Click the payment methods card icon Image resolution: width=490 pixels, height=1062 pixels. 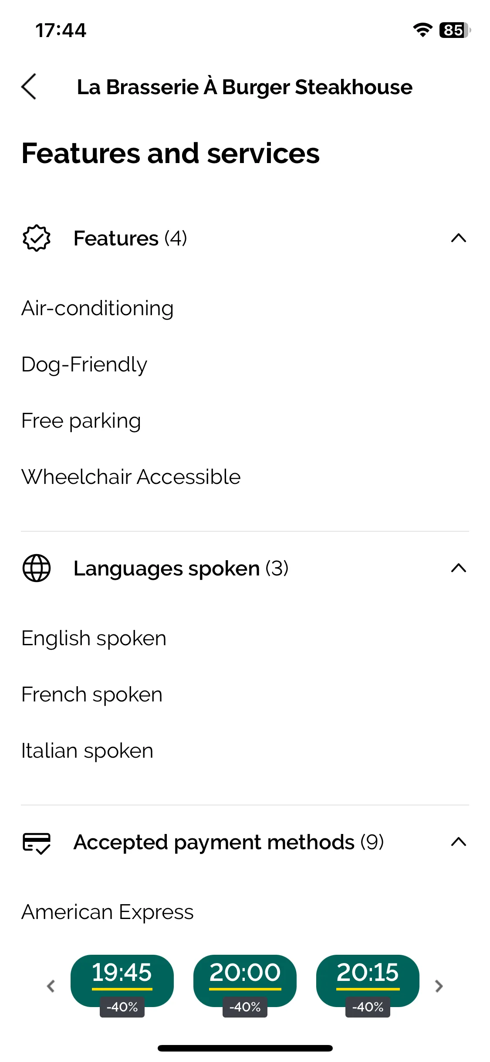37,842
